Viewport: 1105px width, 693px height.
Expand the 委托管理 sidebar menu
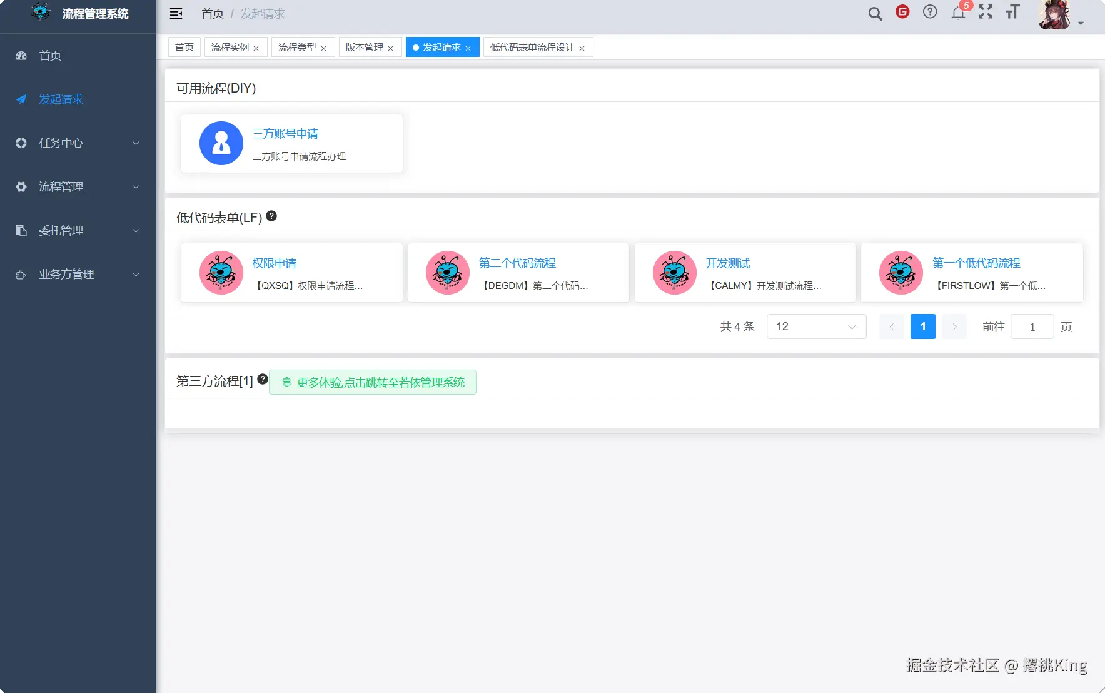pyautogui.click(x=78, y=231)
